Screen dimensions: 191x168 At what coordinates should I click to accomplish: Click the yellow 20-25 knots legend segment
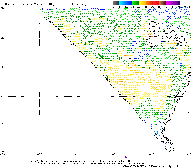click(x=142, y=3)
